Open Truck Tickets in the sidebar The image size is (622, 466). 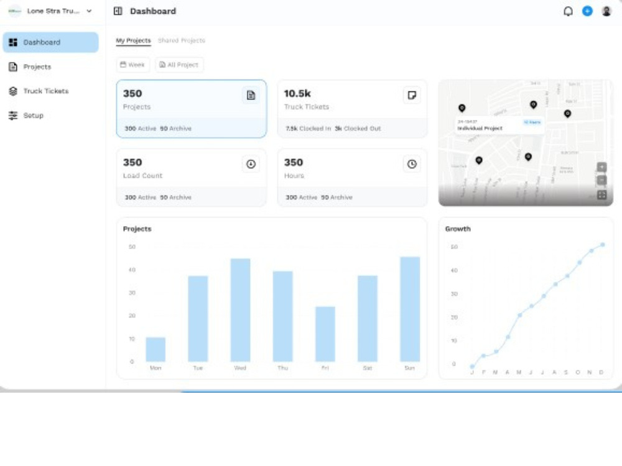click(x=51, y=91)
